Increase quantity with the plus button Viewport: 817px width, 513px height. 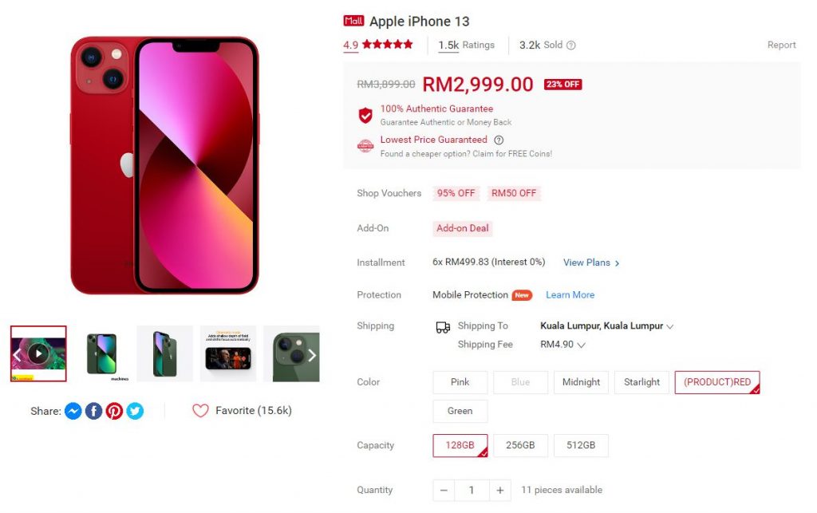[x=500, y=490]
